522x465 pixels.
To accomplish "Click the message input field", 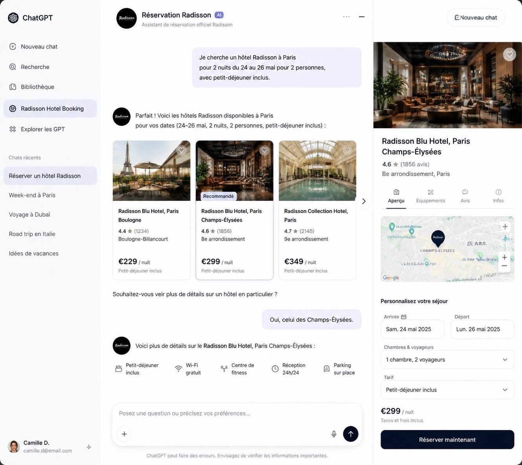I will [237, 413].
